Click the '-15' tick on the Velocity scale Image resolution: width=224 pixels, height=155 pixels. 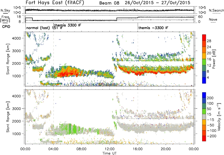(211, 120)
